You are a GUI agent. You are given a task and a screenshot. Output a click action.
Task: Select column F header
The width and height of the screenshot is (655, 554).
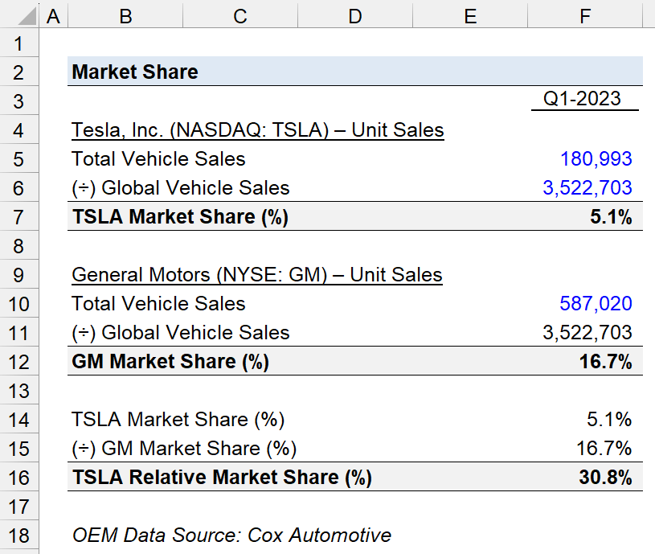585,16
